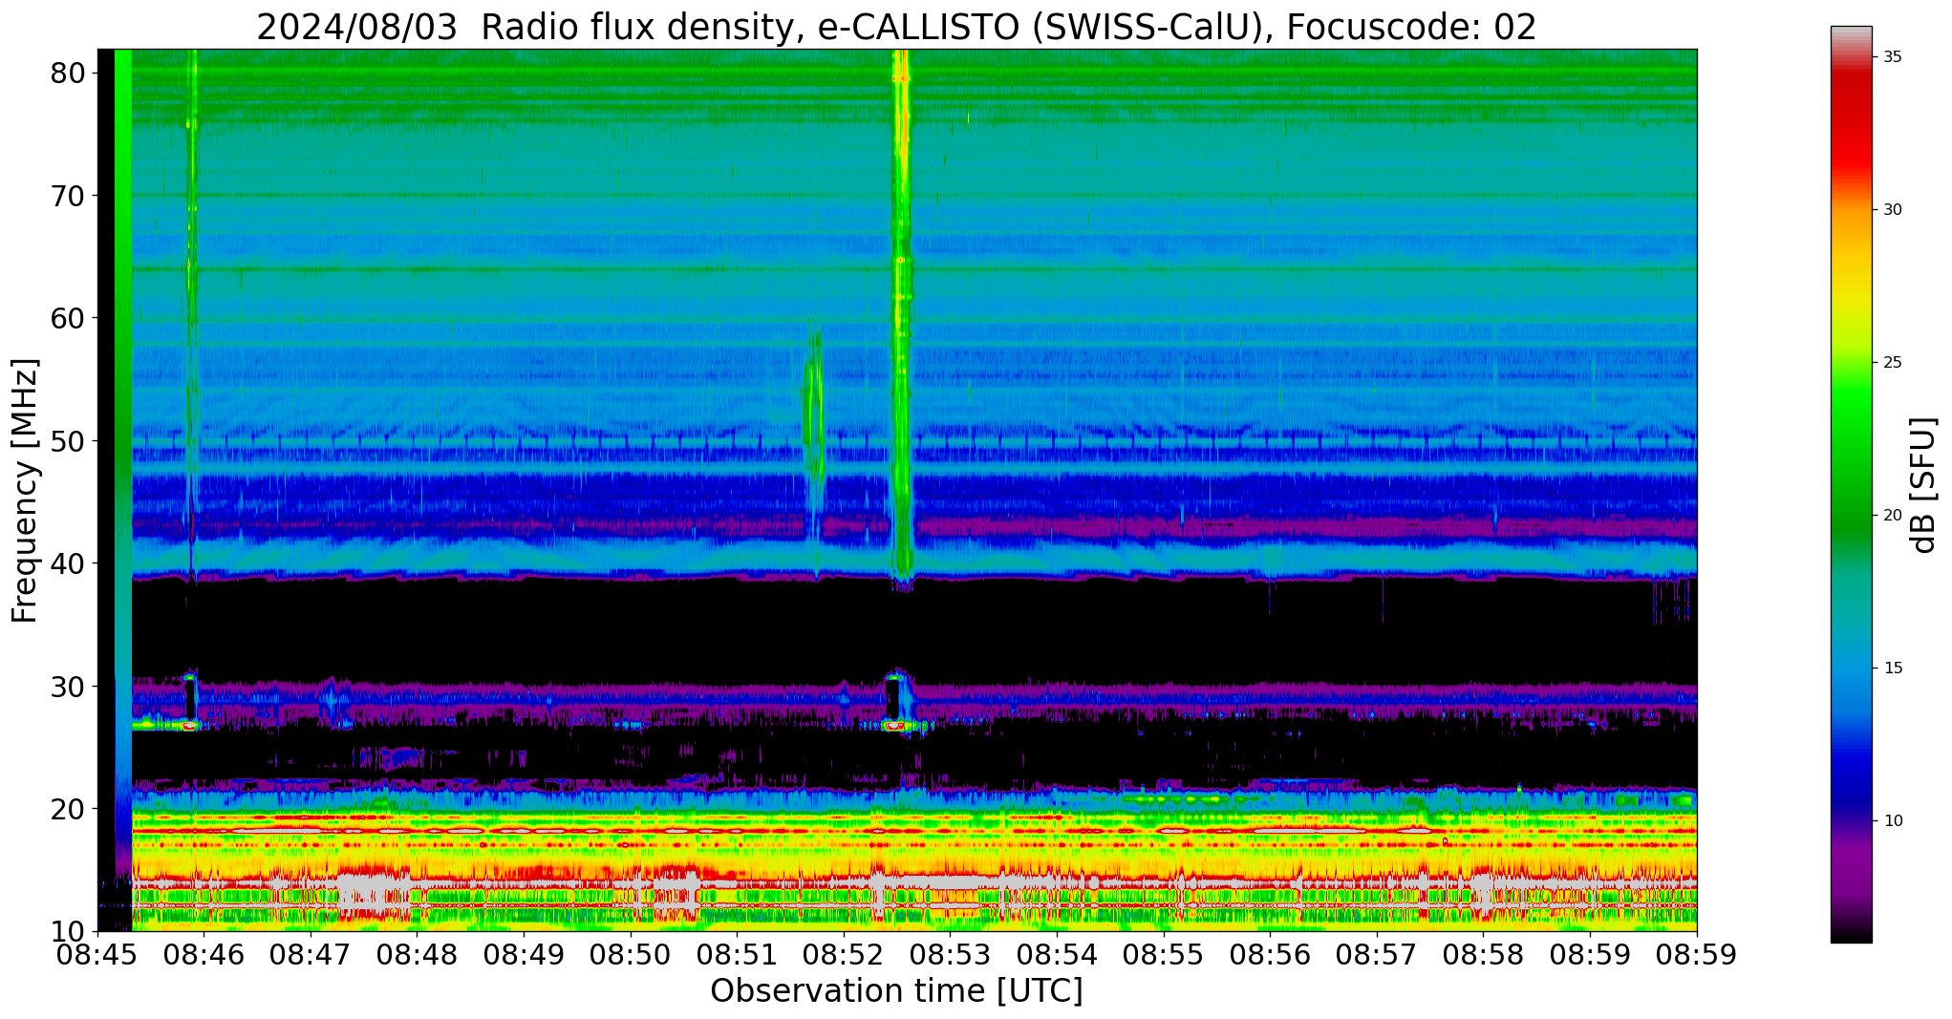Viewport: 1952px width, 1019px height.
Task: Click the colorbar 30 dB tick label
Action: 1892,210
